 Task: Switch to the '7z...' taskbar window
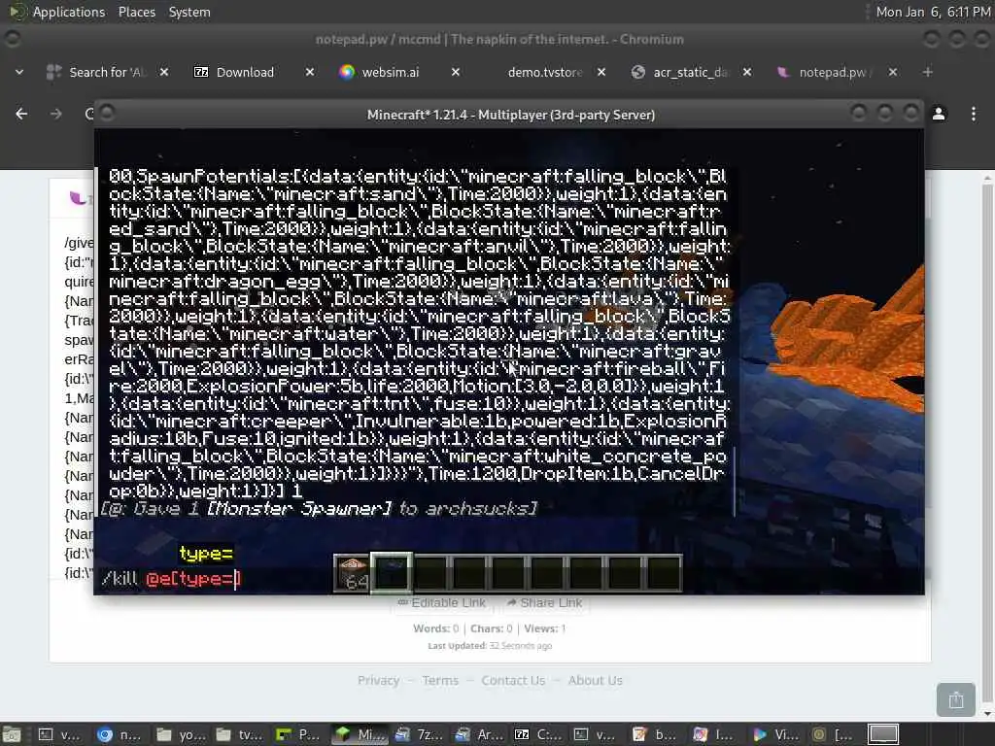(x=417, y=734)
